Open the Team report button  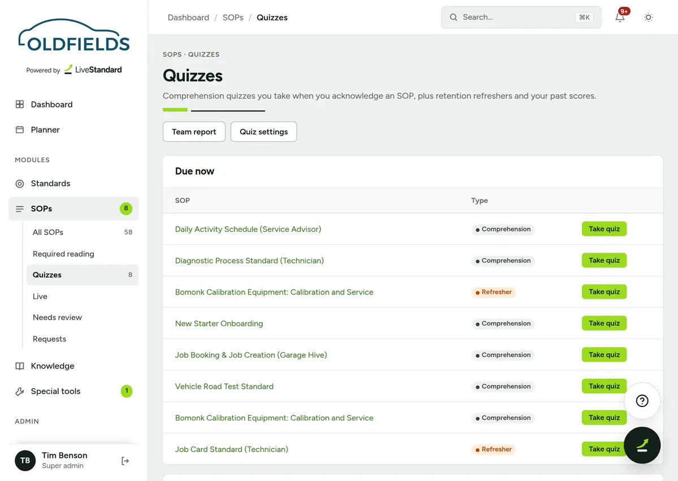(x=194, y=132)
